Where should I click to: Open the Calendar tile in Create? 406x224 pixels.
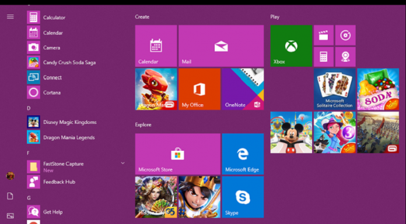[156, 46]
